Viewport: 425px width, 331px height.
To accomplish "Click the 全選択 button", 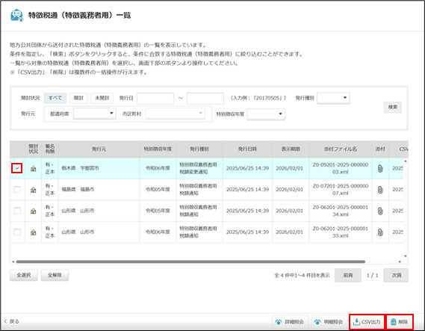I will (24, 275).
